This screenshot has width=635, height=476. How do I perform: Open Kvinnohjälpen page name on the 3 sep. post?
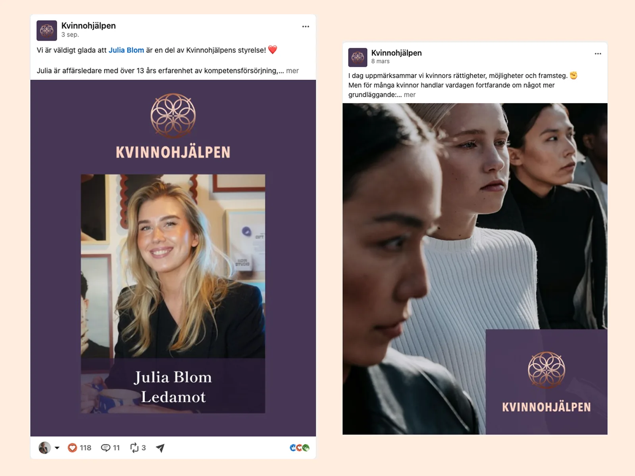(89, 26)
